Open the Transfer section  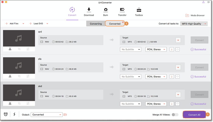(x=122, y=12)
